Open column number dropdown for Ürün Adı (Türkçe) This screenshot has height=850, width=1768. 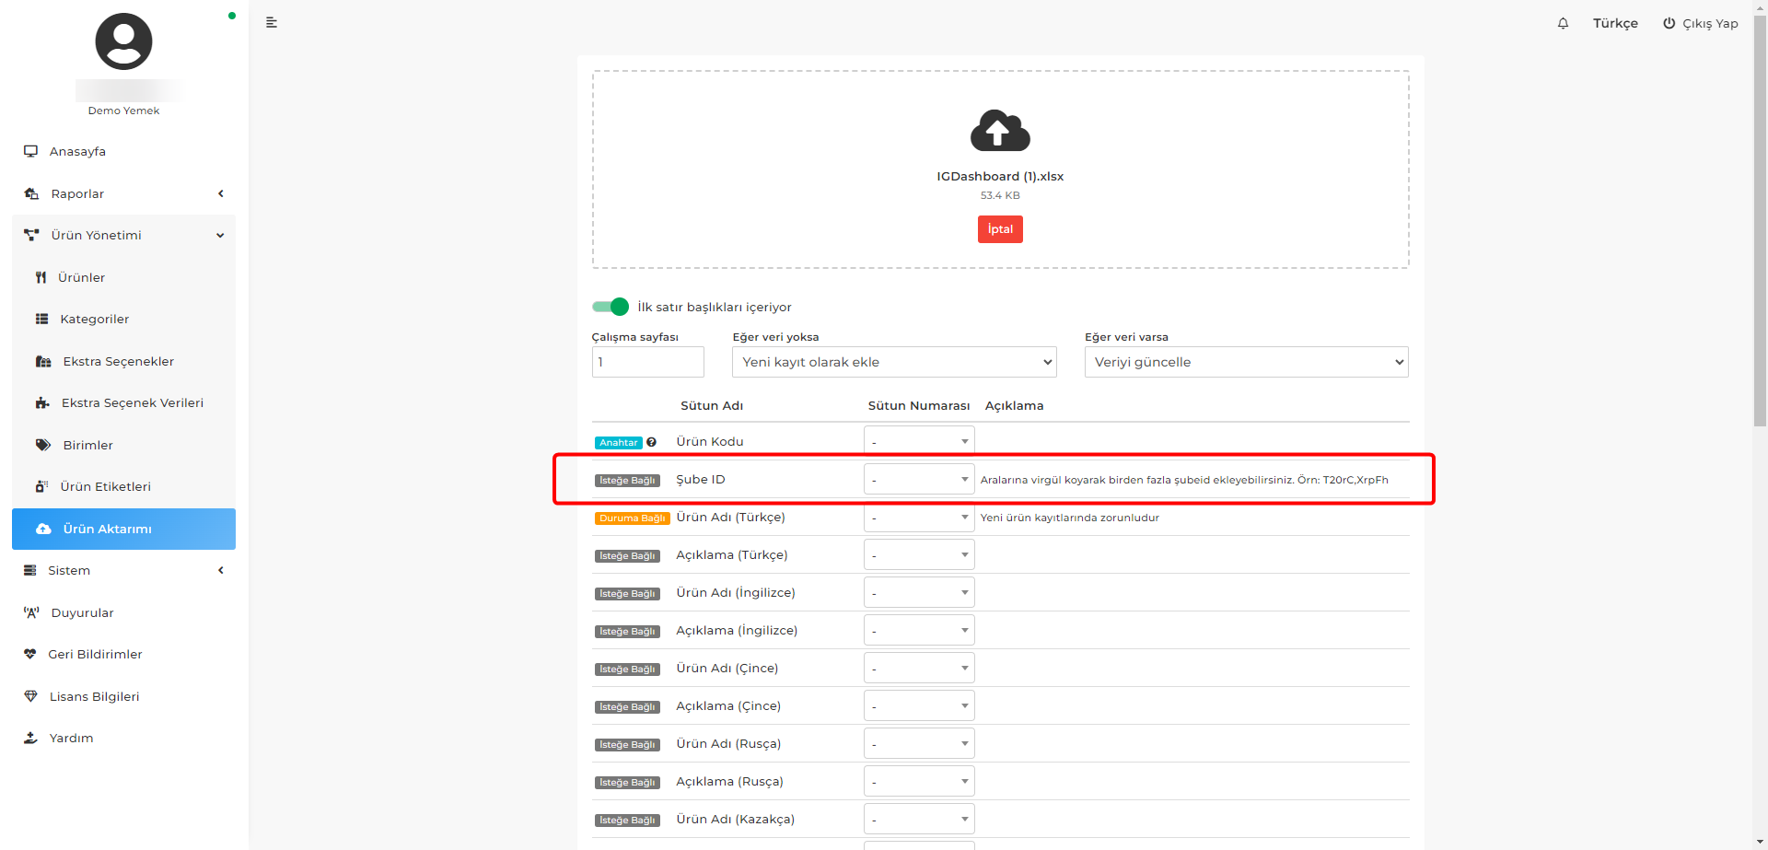click(919, 517)
